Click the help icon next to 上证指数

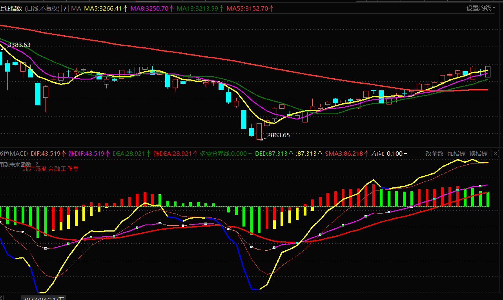point(65,9)
